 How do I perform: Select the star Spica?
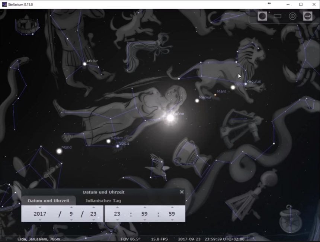tap(118, 146)
